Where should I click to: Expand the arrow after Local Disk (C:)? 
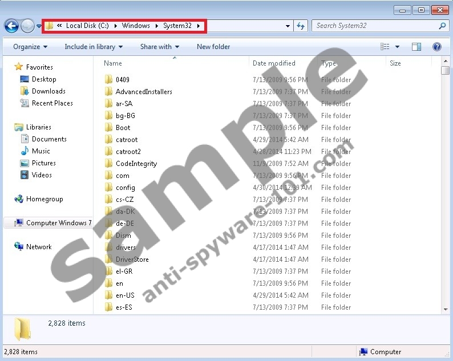[x=116, y=26]
